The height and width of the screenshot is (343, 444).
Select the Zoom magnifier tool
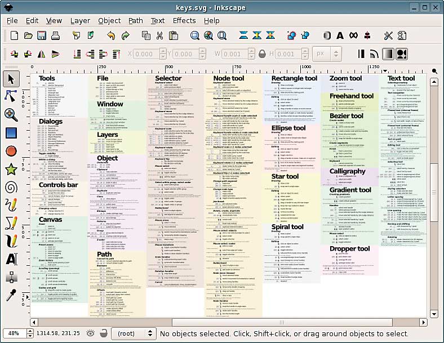tap(11, 114)
